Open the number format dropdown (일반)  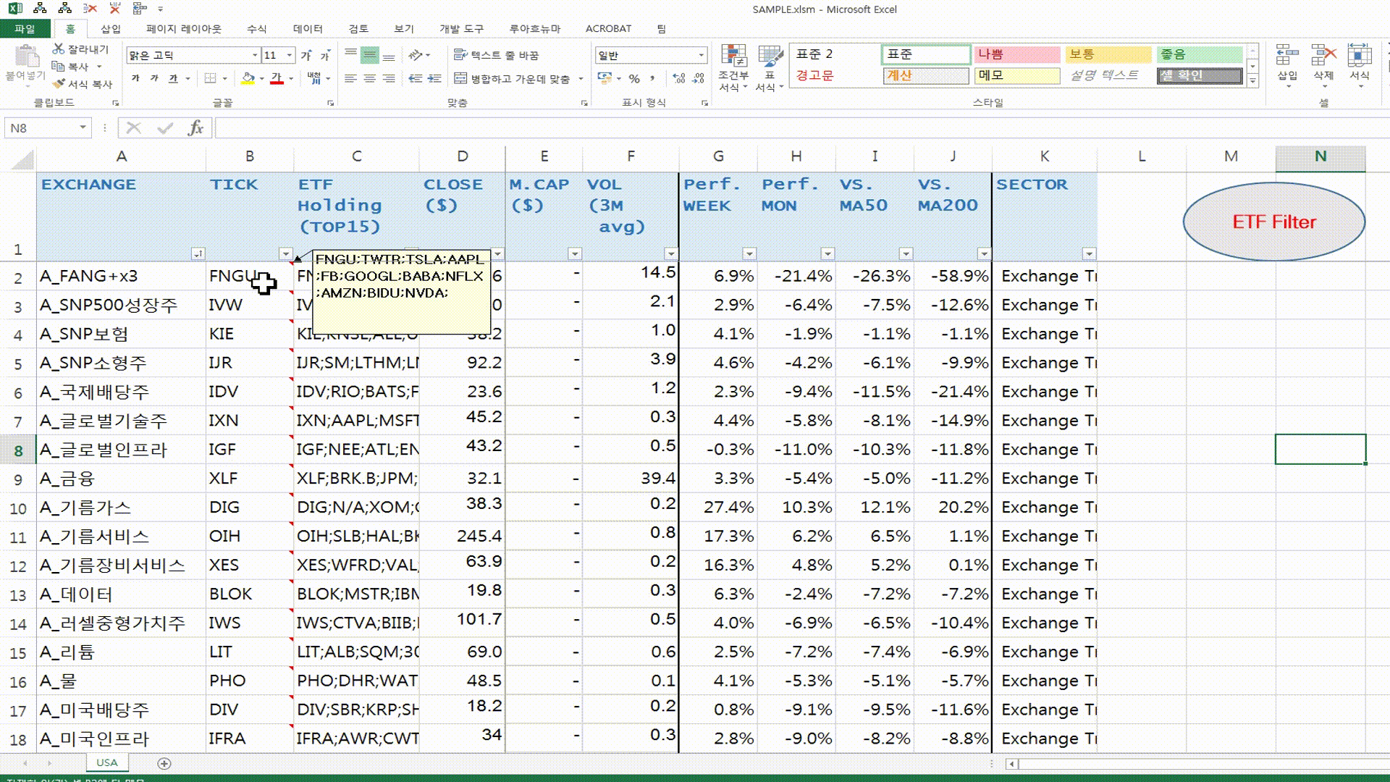pyautogui.click(x=701, y=55)
